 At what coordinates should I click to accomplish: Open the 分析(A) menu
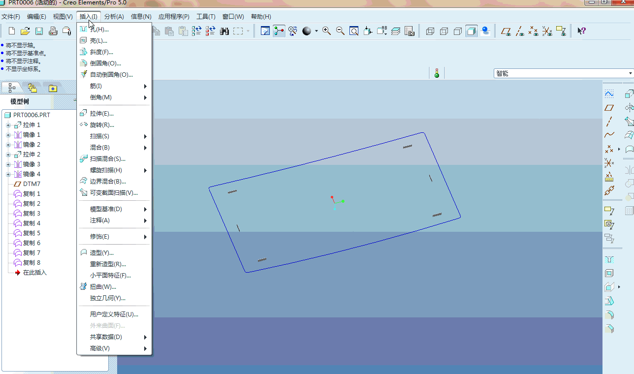pyautogui.click(x=114, y=17)
